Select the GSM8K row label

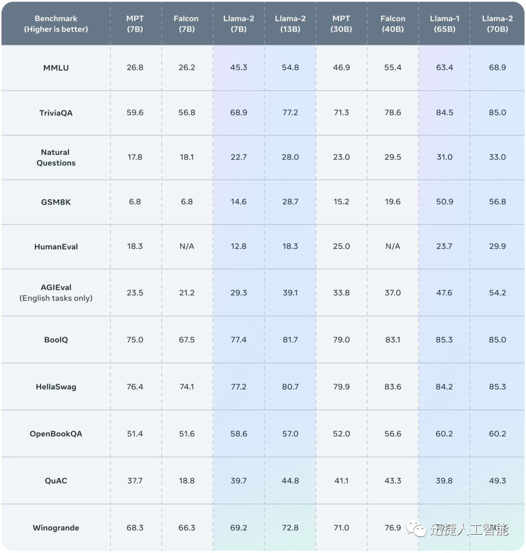[56, 202]
